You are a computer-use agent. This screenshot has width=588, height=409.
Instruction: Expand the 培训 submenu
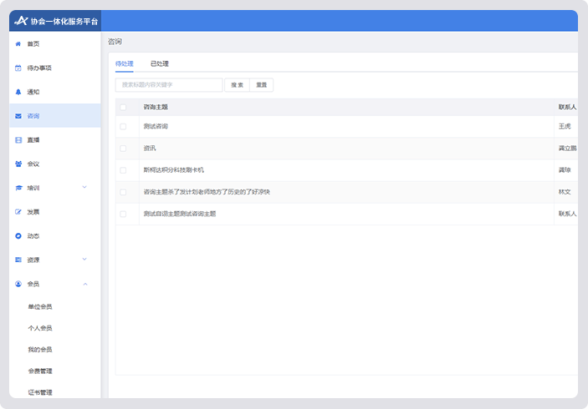84,188
